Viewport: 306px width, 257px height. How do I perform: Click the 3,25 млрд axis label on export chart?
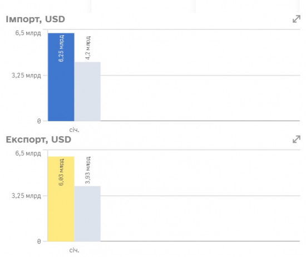coord(26,196)
